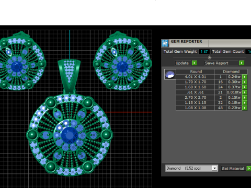Click green arrow in 1.08 X 1.08 row

(x=245, y=108)
